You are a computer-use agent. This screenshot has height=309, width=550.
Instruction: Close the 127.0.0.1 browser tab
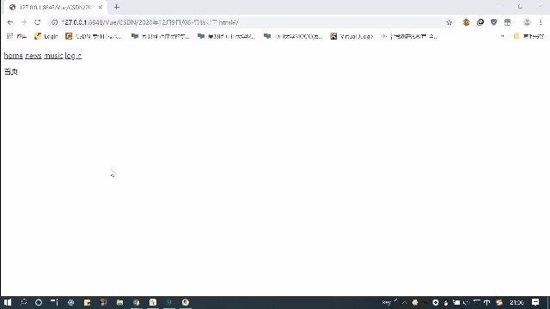click(x=101, y=7)
